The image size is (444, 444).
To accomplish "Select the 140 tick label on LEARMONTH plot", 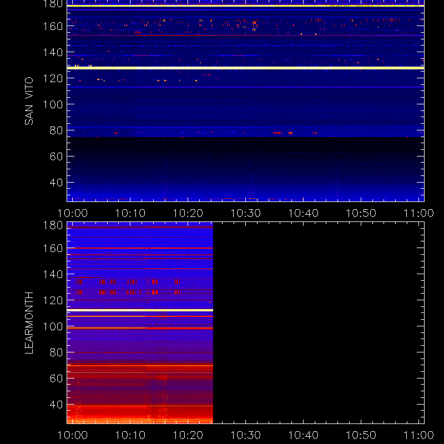I will click(53, 274).
